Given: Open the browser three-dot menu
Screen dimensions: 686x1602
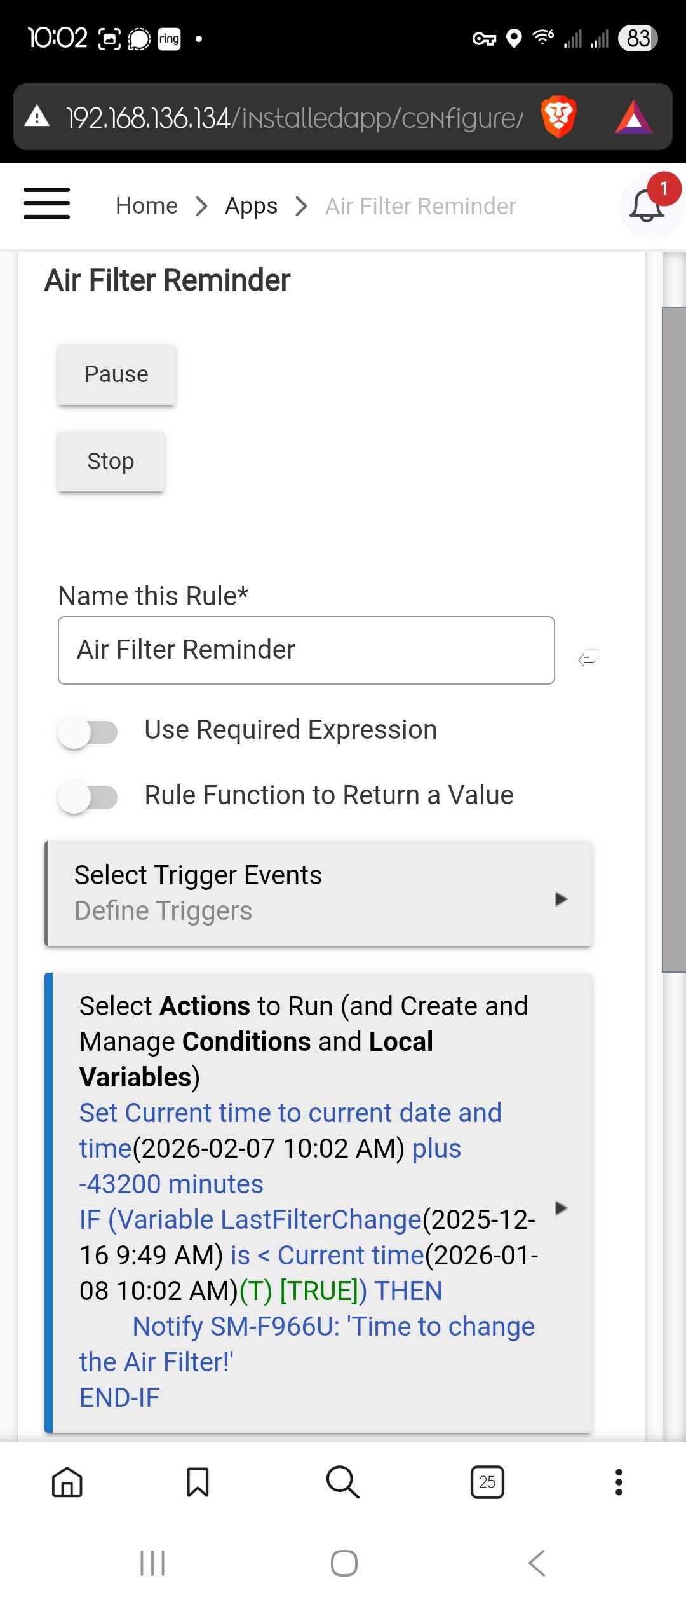Looking at the screenshot, I should (619, 1482).
